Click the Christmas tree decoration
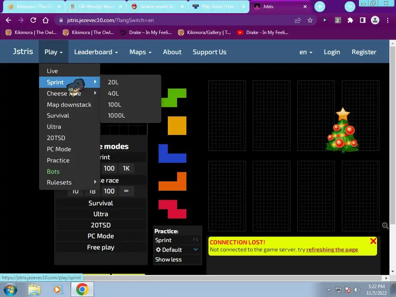Viewport: 396px width, 297px height. (x=343, y=130)
